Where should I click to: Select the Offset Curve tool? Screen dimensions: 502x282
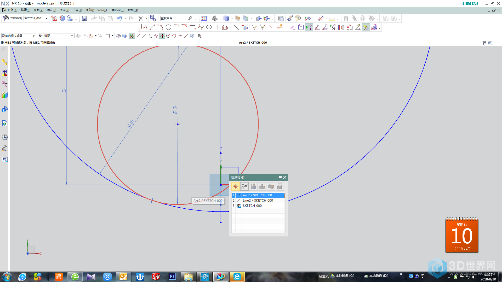coord(225,27)
